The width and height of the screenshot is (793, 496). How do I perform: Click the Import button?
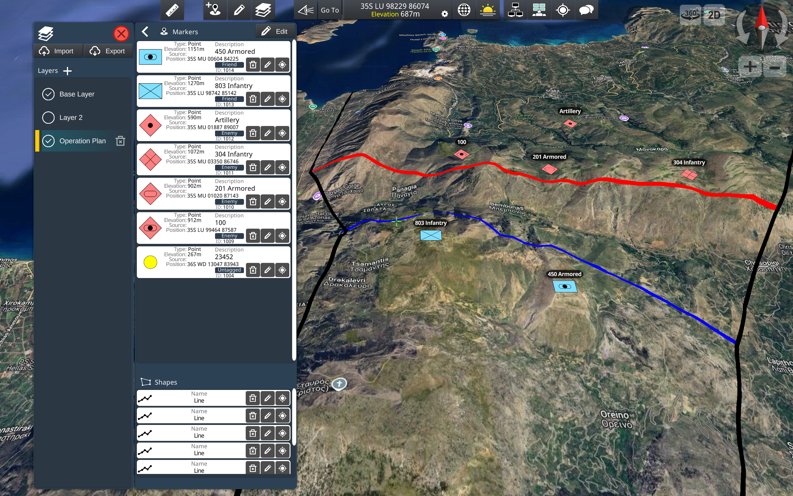(58, 51)
